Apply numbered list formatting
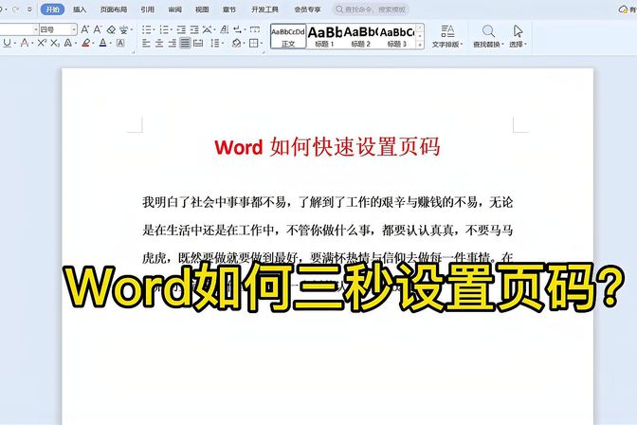Image resolution: width=637 pixels, height=425 pixels. pos(164,29)
